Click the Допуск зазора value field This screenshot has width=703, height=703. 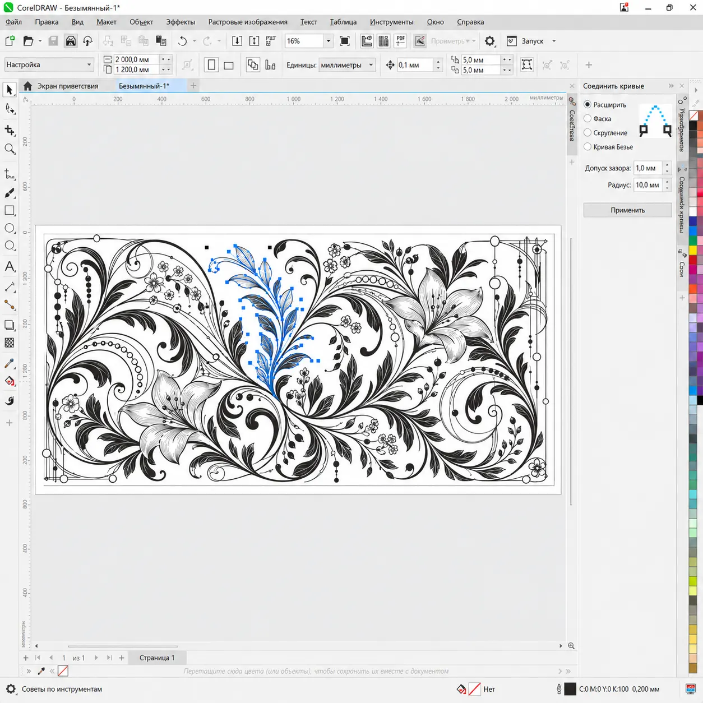pos(648,168)
